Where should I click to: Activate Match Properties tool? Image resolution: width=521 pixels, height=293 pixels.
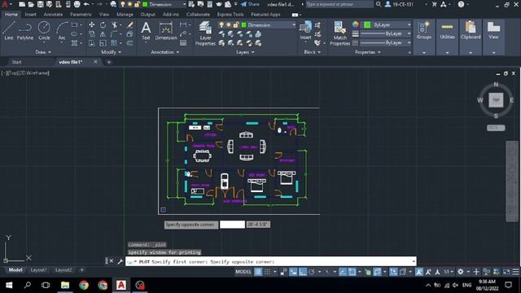tap(339, 33)
